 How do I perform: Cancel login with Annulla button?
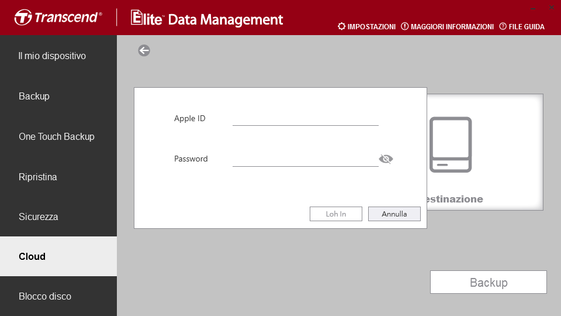[394, 214]
